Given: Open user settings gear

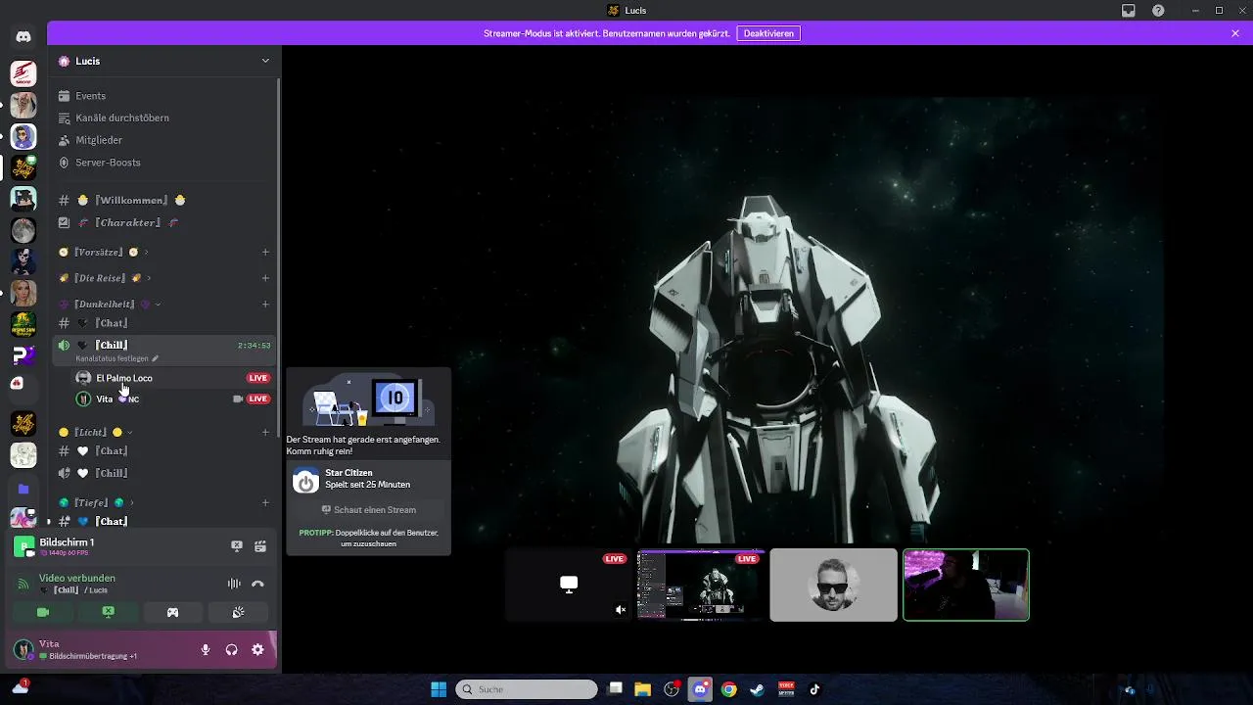Looking at the screenshot, I should pos(257,649).
